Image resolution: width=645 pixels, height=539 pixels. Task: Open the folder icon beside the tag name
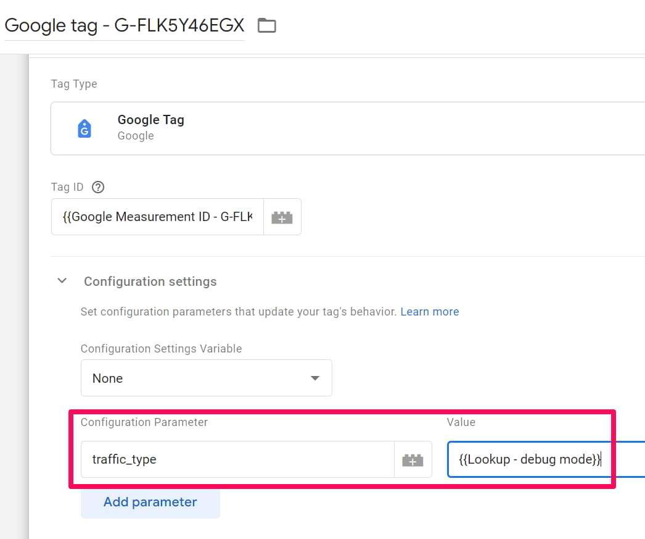[266, 25]
